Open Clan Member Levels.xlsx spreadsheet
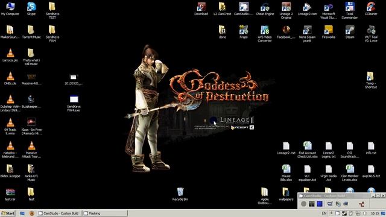Image resolution: width=386 pixels, height=217 pixels. coord(350,173)
